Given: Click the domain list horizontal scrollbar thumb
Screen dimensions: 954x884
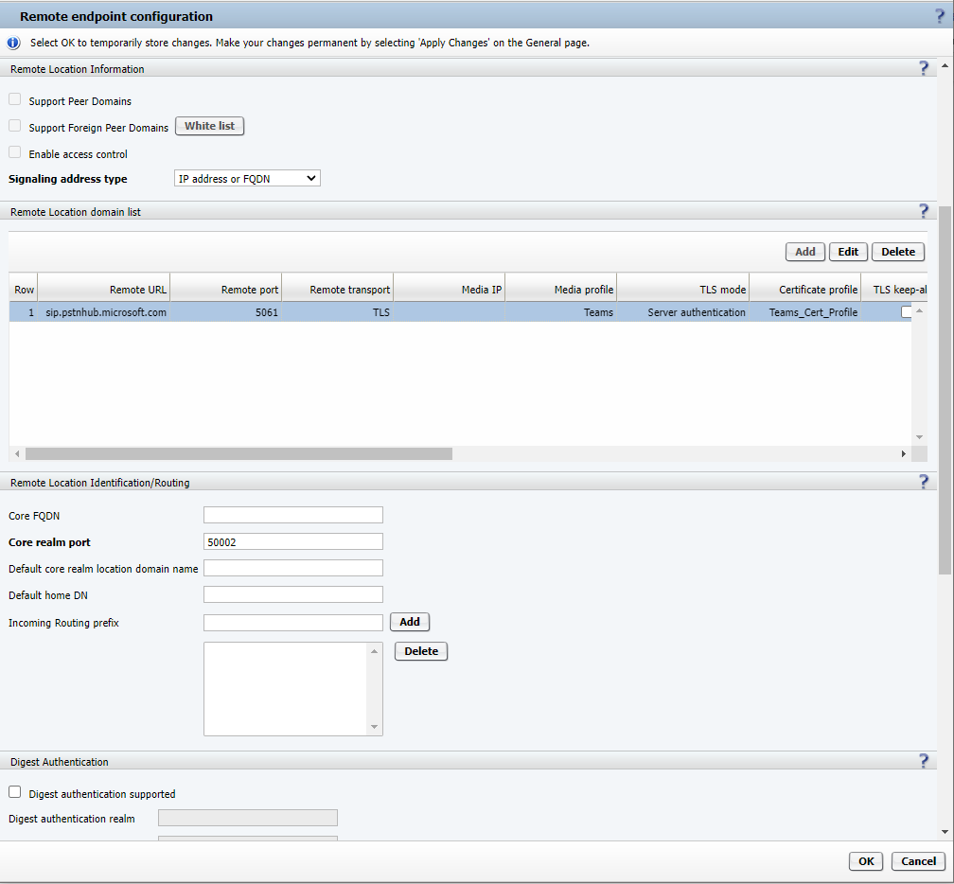Looking at the screenshot, I should (238, 454).
